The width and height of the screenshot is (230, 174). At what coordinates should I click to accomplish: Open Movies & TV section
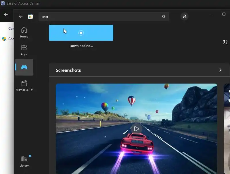point(24,86)
